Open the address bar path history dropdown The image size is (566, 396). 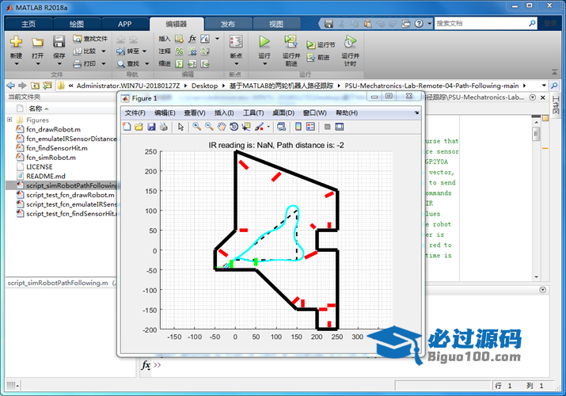pos(544,86)
